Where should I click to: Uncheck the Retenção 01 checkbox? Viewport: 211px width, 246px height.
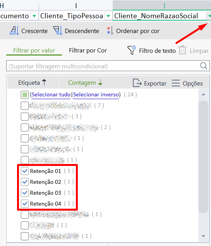25,171
